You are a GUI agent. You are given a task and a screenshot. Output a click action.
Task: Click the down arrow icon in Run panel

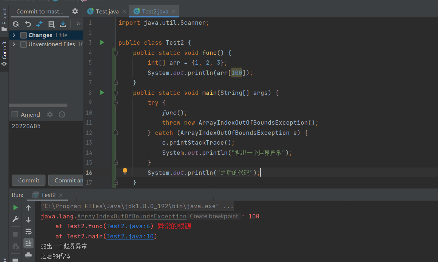[x=28, y=220]
